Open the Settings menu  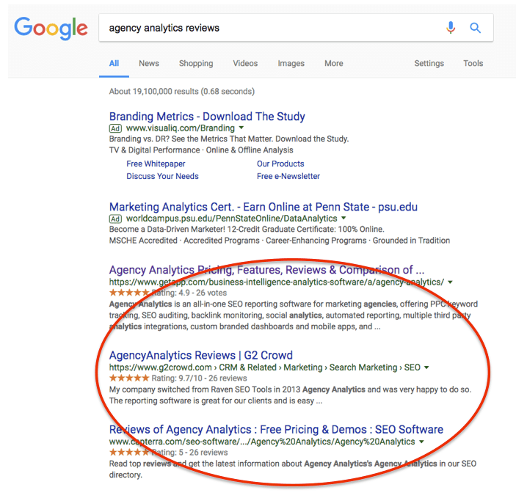click(429, 63)
